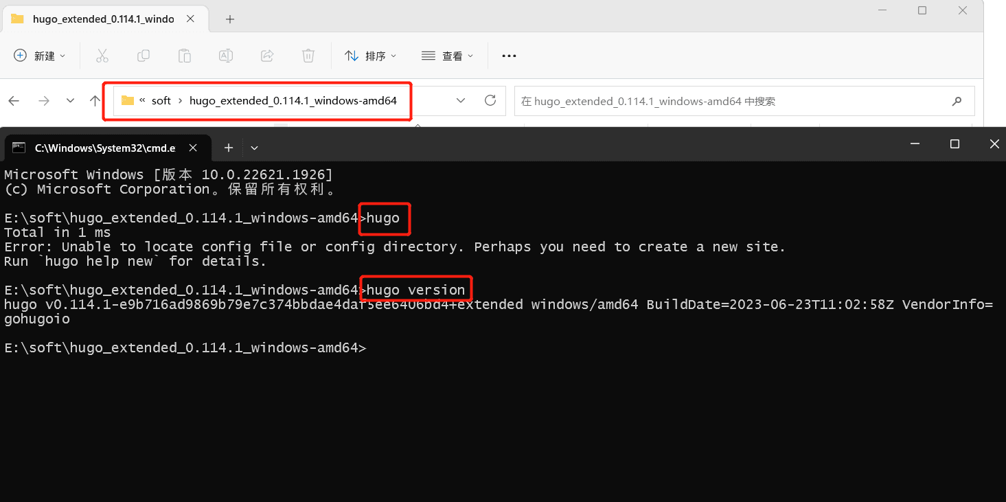1006x502 pixels.
Task: Add a new tab in File Explorer
Action: tap(230, 19)
